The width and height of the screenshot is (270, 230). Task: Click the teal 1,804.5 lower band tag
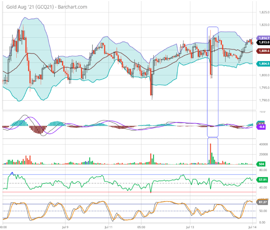(263, 64)
